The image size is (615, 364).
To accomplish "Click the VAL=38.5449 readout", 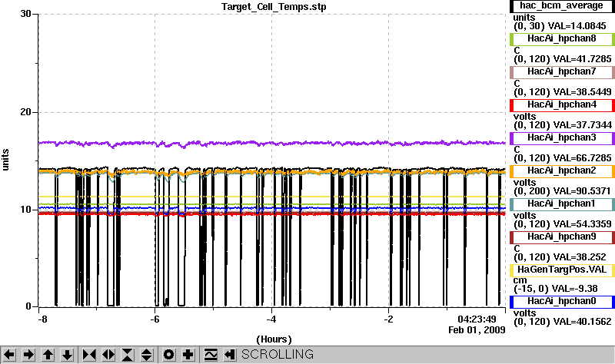I will (x=582, y=92).
